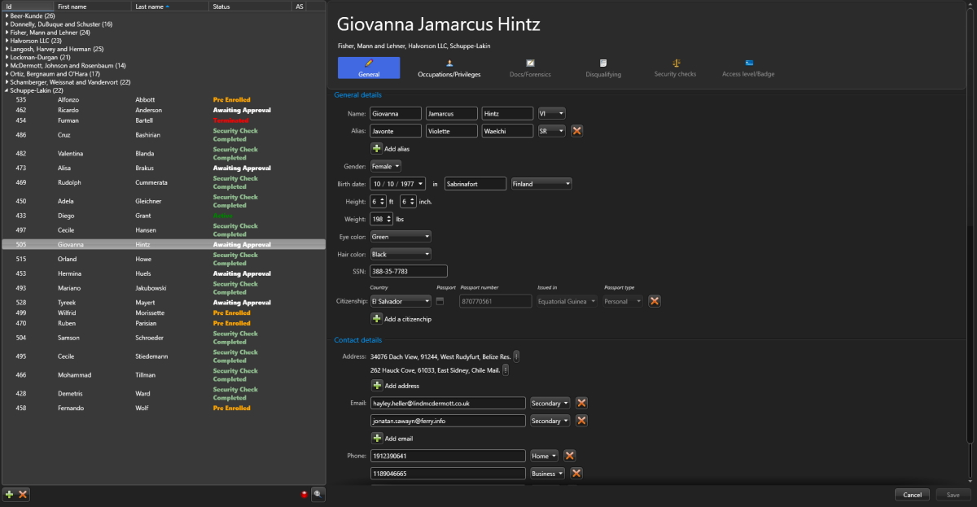The height and width of the screenshot is (507, 977).
Task: Switch to the Occupations/Privileges tab
Action: 449,68
